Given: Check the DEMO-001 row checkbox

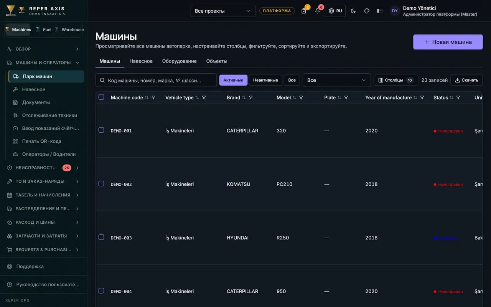Looking at the screenshot, I should pyautogui.click(x=101, y=130).
